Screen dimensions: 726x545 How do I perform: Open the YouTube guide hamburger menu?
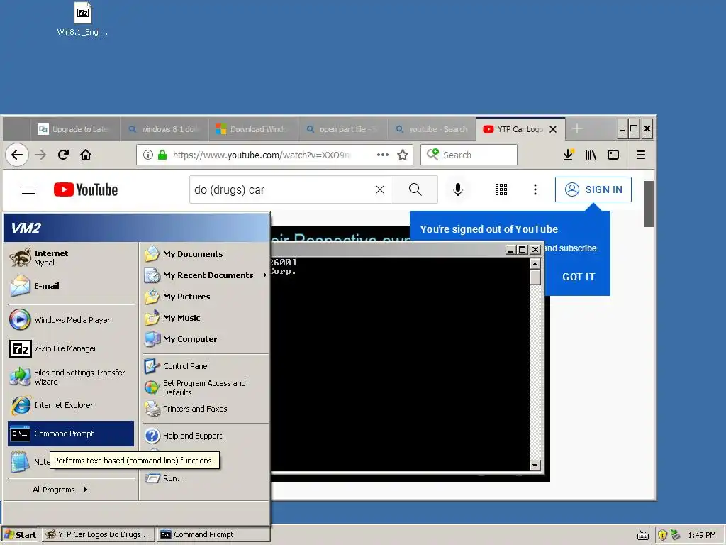click(x=28, y=189)
